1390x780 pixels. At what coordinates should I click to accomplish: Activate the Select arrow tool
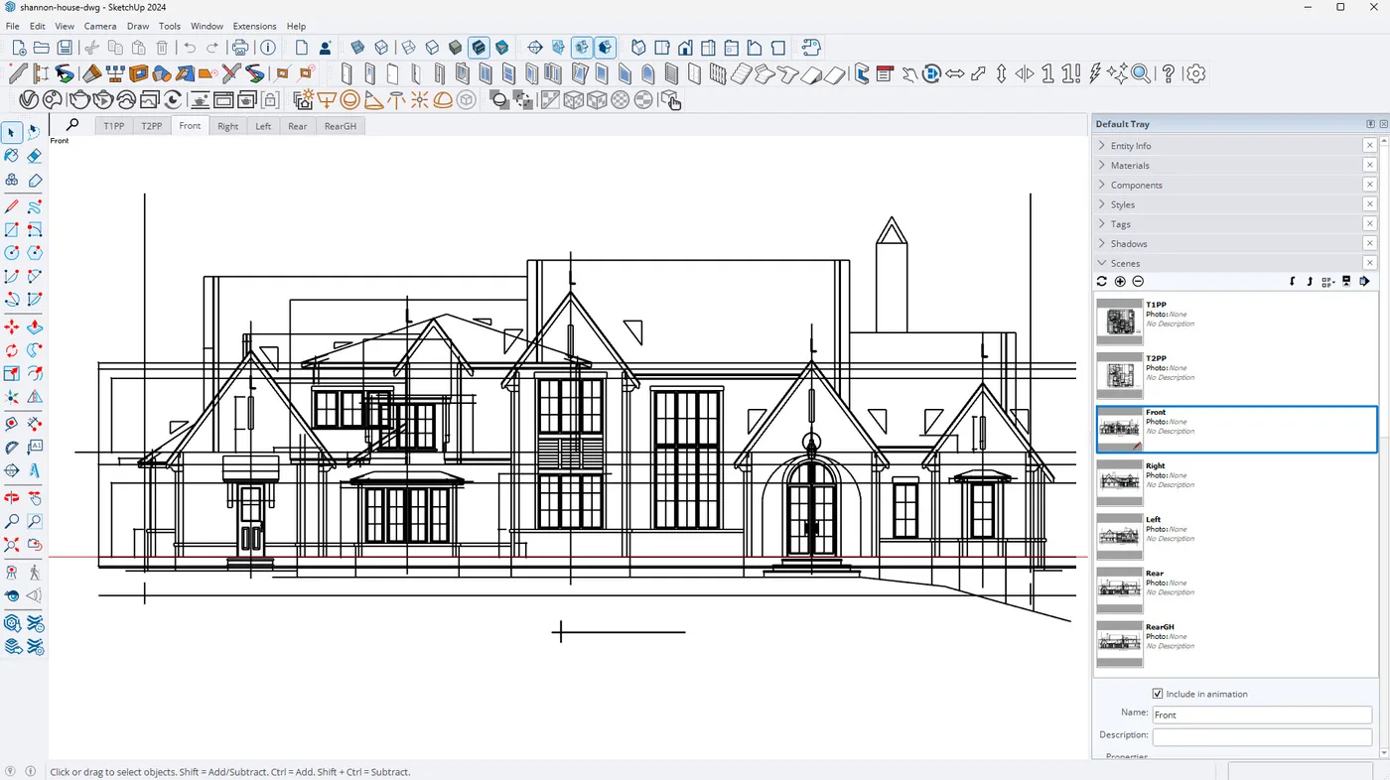point(11,132)
